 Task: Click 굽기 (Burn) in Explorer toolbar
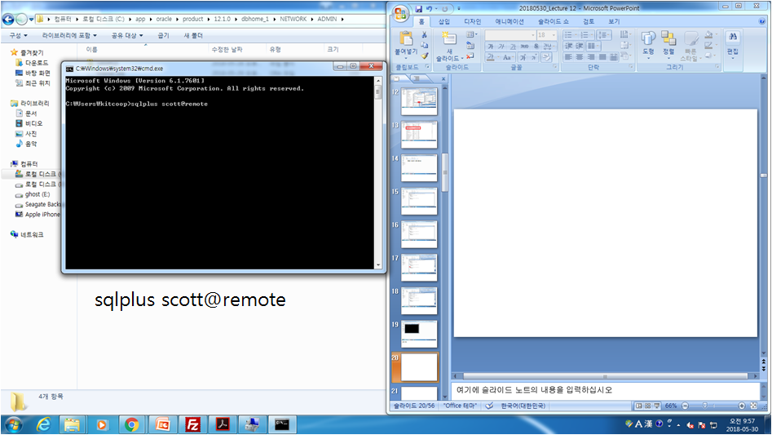click(163, 35)
